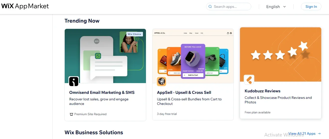Click the AppSell product carousel preview image
This screenshot has height=139, width=329.
(x=193, y=56)
